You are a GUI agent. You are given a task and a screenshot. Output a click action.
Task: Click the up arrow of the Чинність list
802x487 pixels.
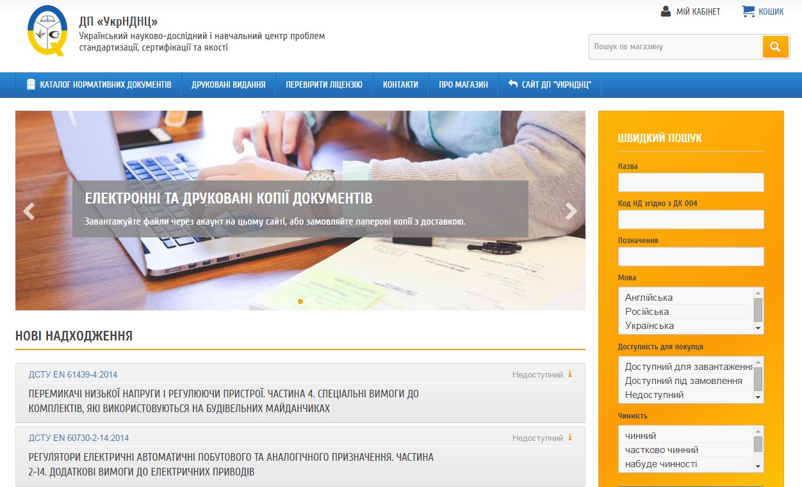(x=758, y=431)
